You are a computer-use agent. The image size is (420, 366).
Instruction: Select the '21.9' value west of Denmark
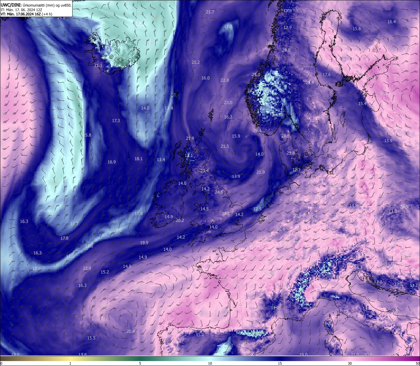tap(261, 172)
